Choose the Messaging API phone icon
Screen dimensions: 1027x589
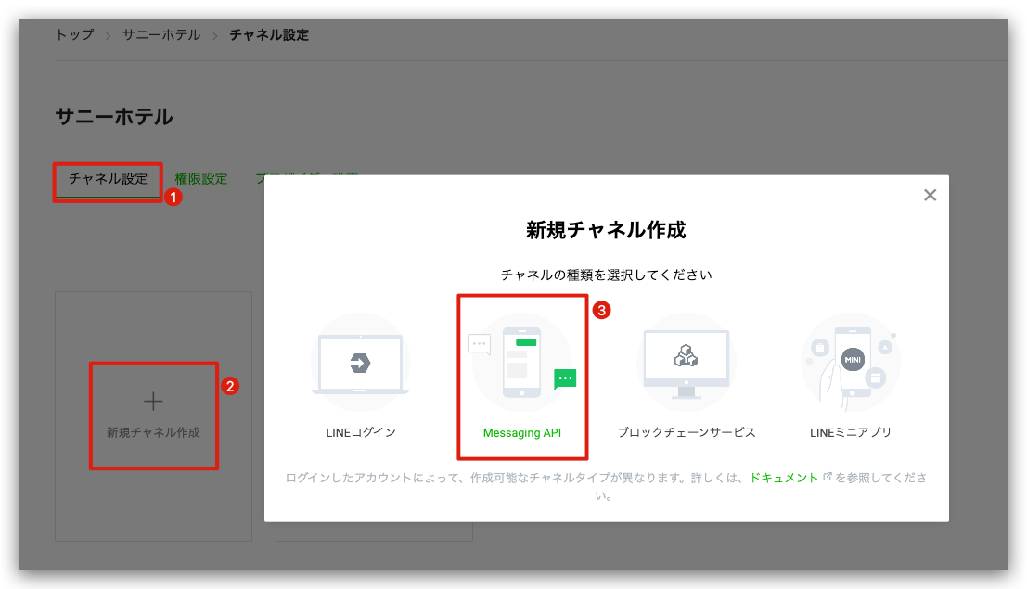pyautogui.click(x=522, y=363)
